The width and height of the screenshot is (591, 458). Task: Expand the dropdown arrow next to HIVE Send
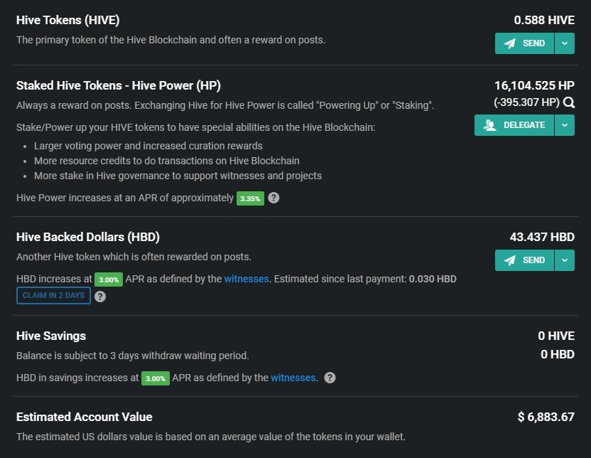point(565,43)
